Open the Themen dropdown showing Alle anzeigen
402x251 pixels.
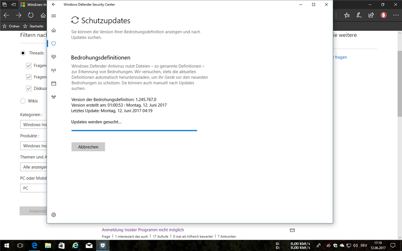point(34,167)
